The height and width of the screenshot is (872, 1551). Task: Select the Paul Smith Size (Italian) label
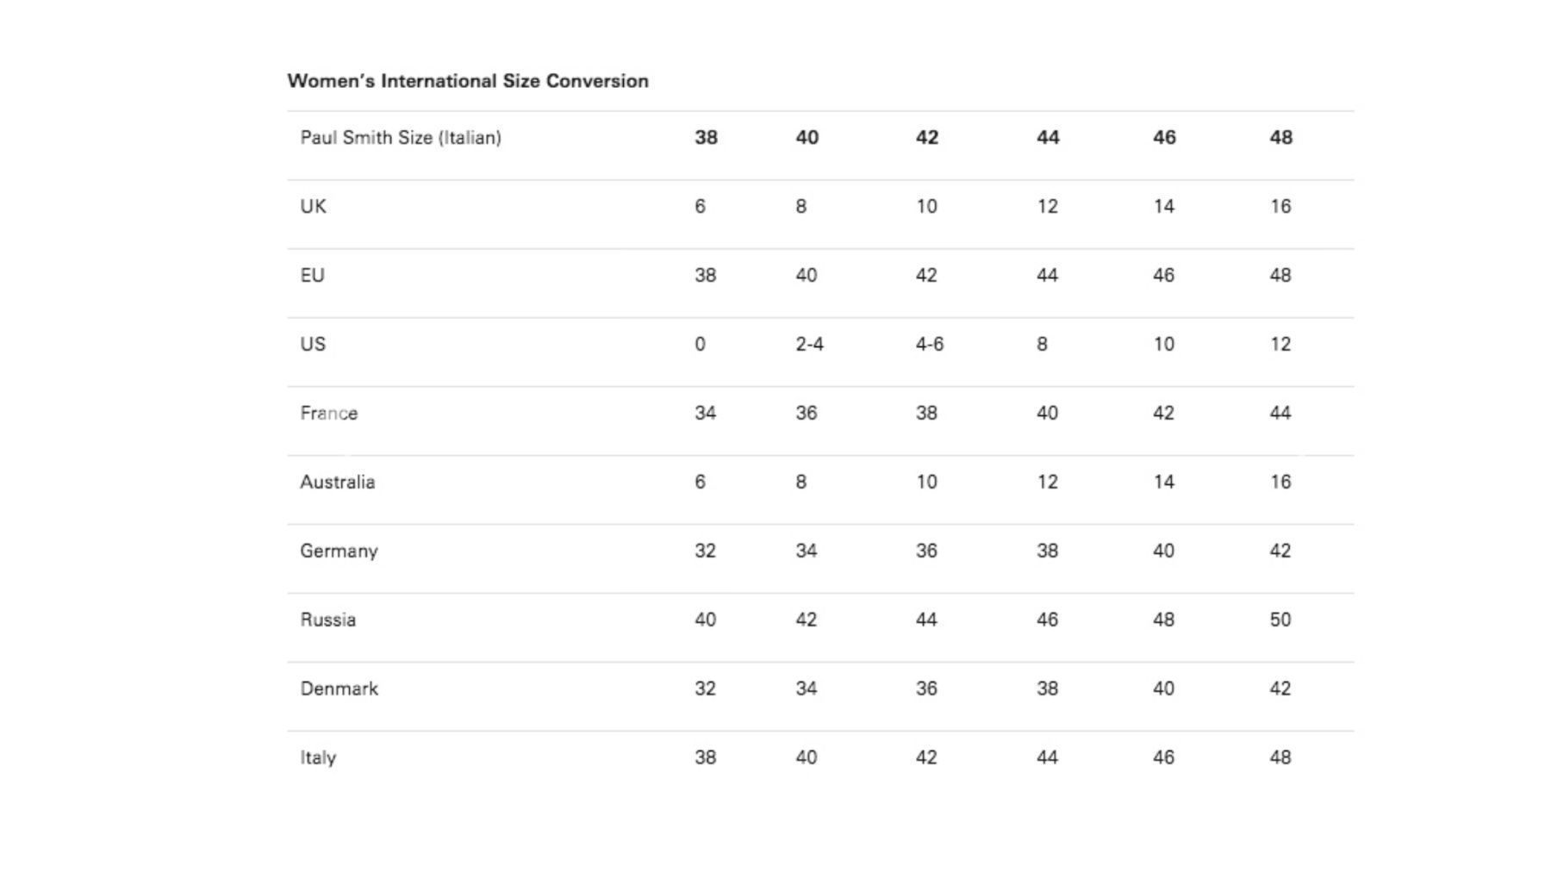click(x=401, y=138)
